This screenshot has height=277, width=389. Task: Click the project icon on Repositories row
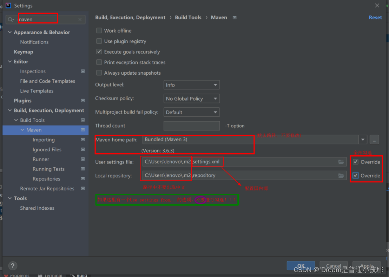pos(83,178)
